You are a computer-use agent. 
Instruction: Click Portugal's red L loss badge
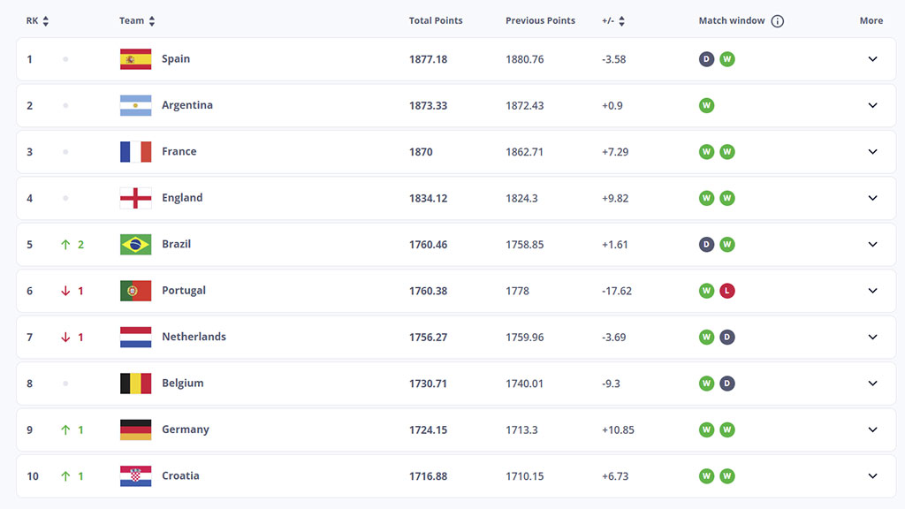coord(727,291)
